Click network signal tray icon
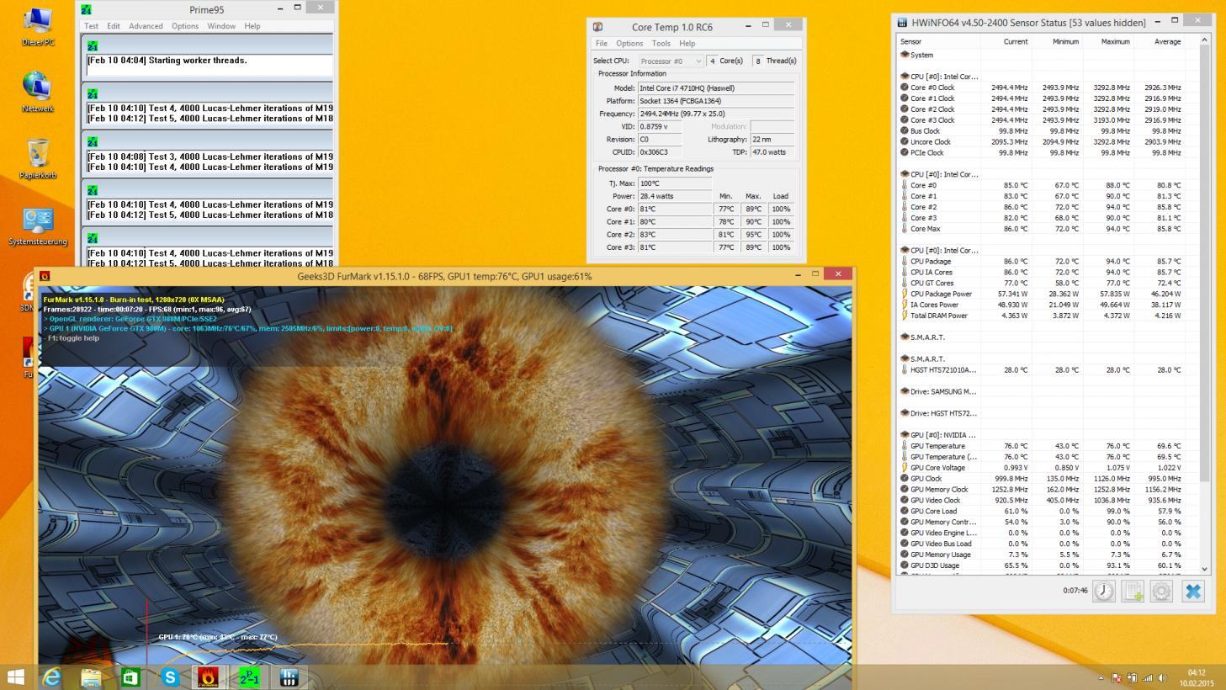 pos(1147,677)
